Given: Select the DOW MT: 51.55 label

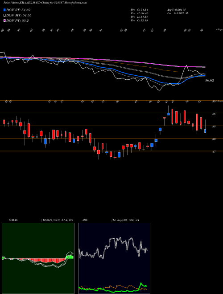Looking at the screenshot, I should (x=19, y=16).
